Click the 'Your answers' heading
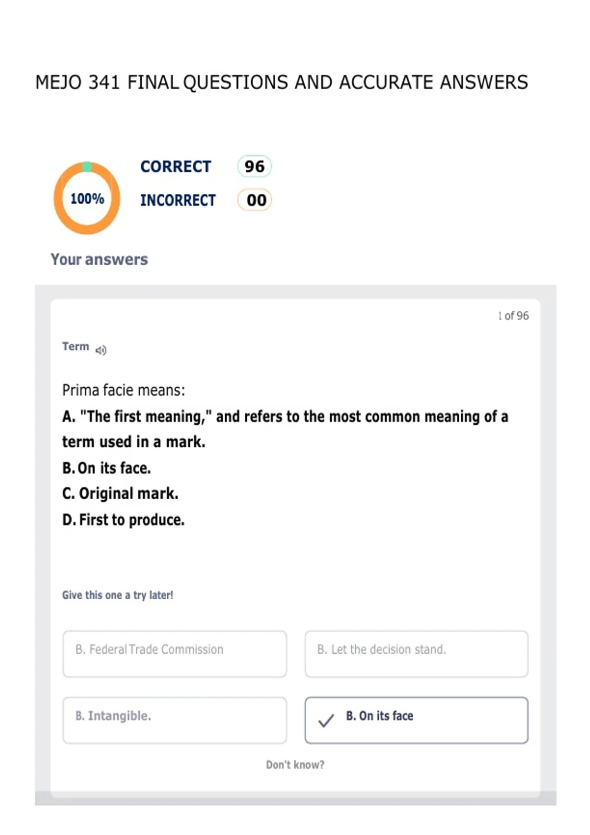590x835 pixels. (99, 259)
